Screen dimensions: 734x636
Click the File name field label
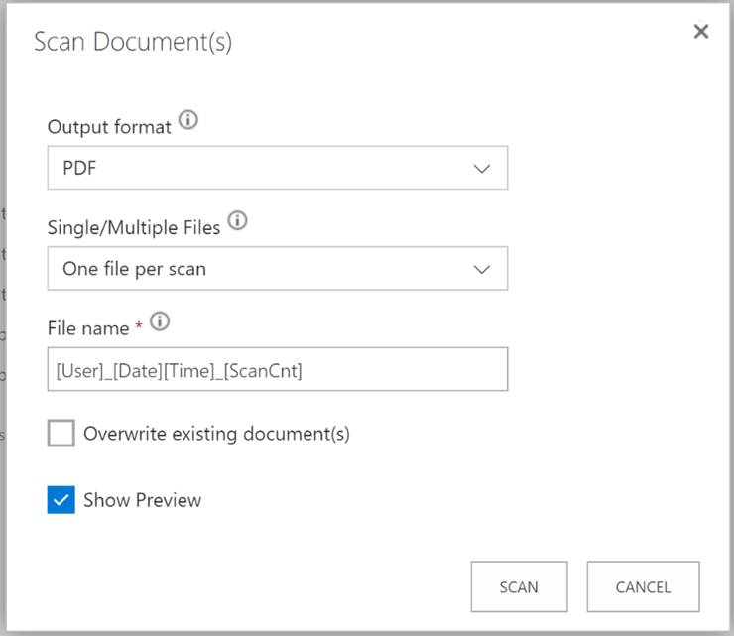tap(88, 328)
